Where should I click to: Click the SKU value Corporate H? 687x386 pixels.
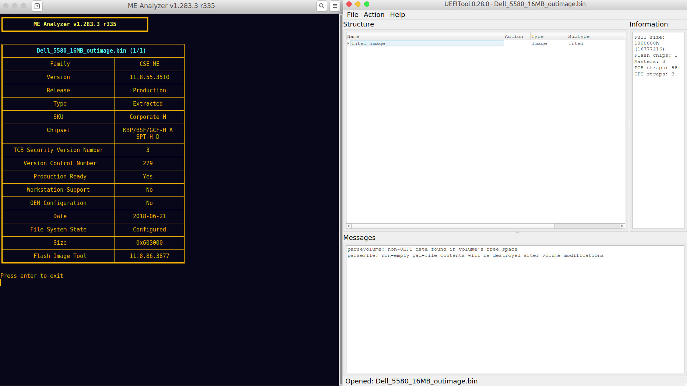[148, 117]
